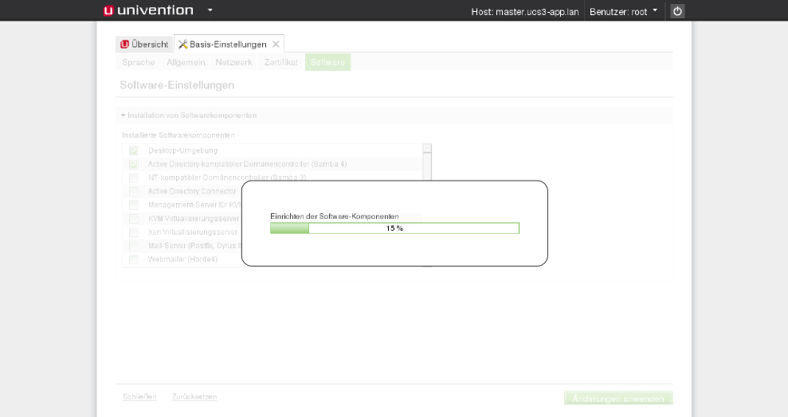Screen dimensions: 788x417
Task: Open the Zertifikat sub-tab
Action: click(x=281, y=62)
